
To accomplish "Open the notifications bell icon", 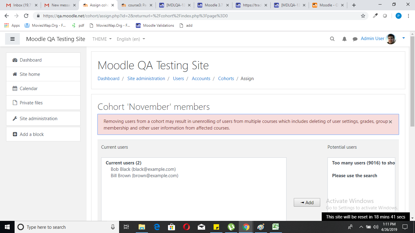I will tap(344, 39).
